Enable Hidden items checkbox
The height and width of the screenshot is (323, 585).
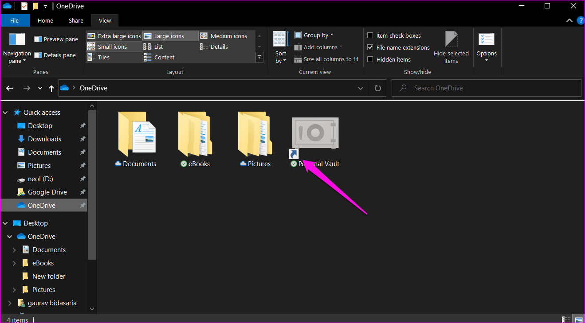[x=370, y=59]
